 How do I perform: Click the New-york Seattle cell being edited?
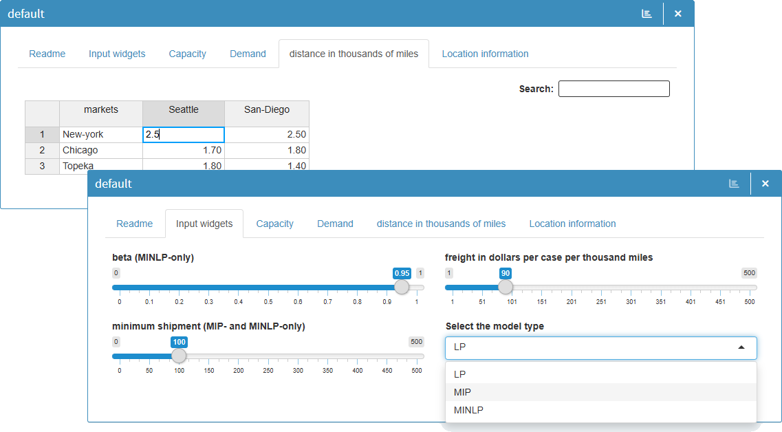(183, 134)
